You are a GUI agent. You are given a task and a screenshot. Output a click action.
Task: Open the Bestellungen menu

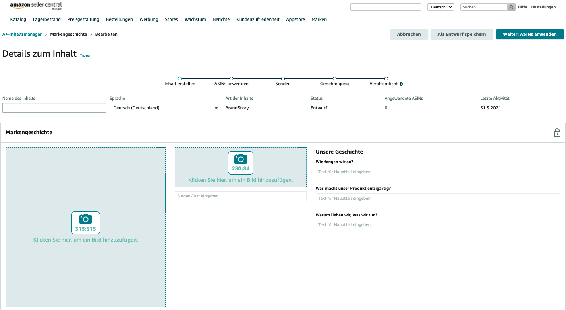(x=119, y=19)
